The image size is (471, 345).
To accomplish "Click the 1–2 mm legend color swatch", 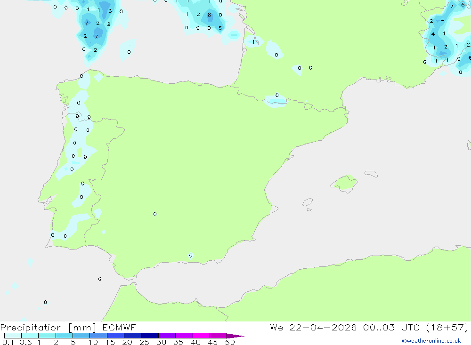I will click(x=47, y=336).
